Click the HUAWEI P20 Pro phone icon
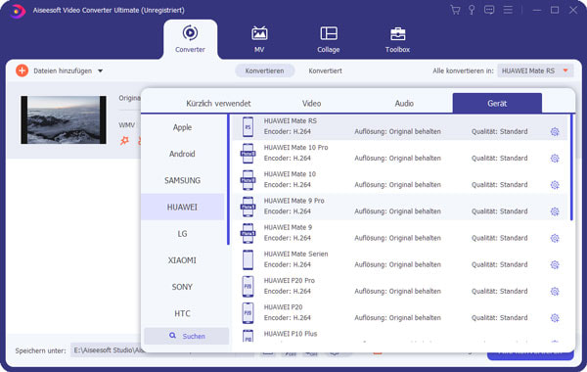The image size is (587, 372). pos(248,286)
